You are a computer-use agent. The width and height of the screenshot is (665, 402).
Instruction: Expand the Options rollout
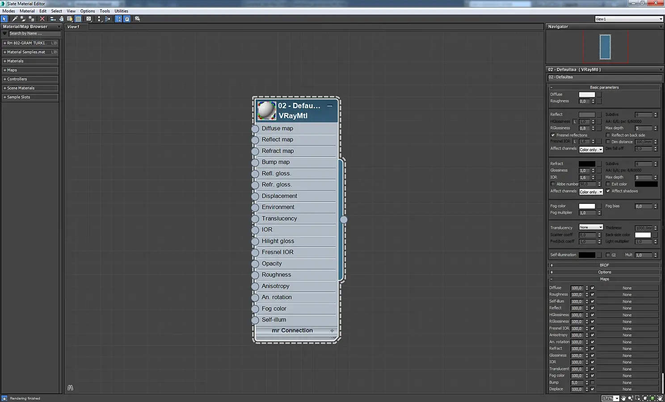click(604, 272)
